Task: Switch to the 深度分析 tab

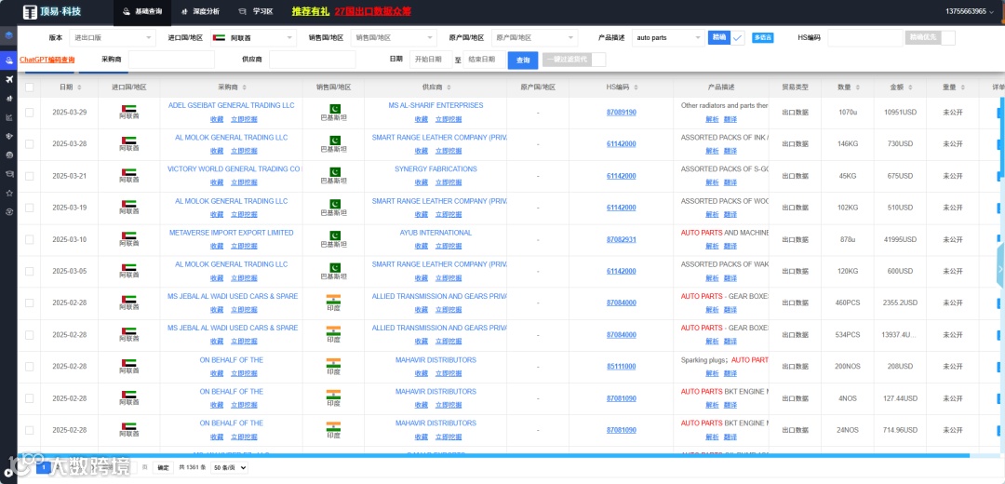Action: (200, 11)
